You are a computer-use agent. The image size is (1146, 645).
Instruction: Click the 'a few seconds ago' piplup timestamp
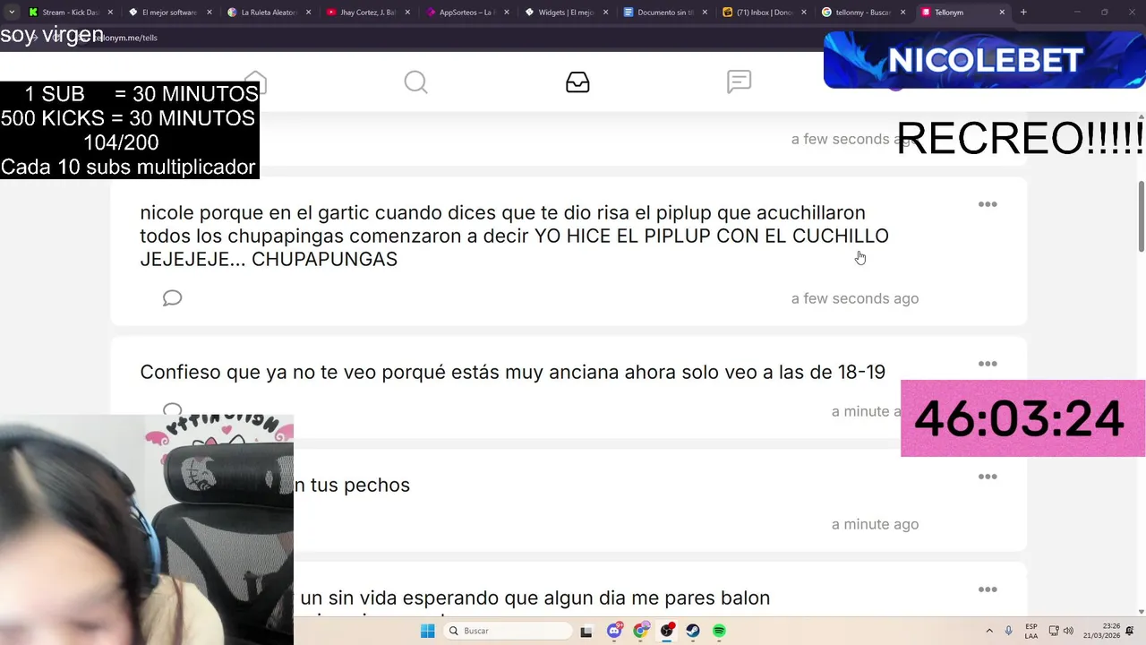coord(855,298)
